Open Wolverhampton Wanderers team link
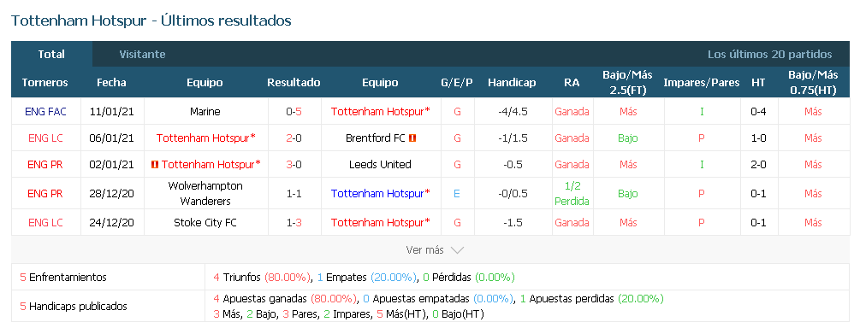 tap(205, 194)
